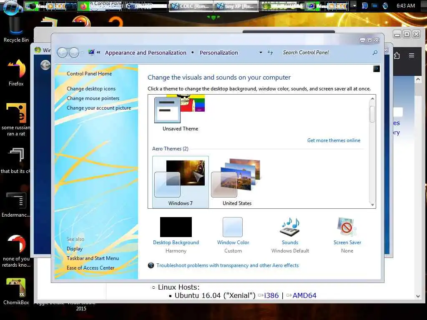This screenshot has width=427, height=320.
Task: Show hidden taskbar items arrow
Action: [354, 6]
